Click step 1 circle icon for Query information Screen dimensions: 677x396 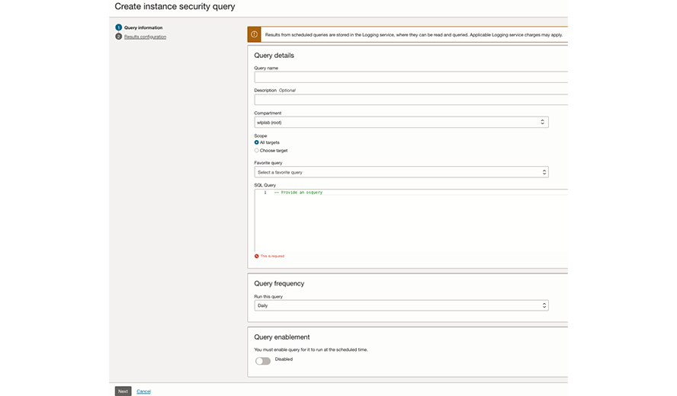pos(119,27)
